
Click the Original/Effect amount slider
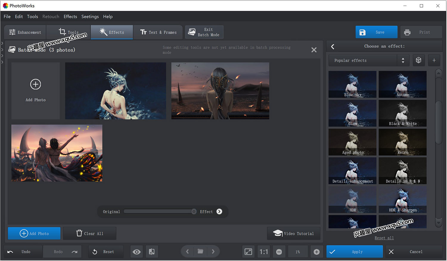pos(160,211)
